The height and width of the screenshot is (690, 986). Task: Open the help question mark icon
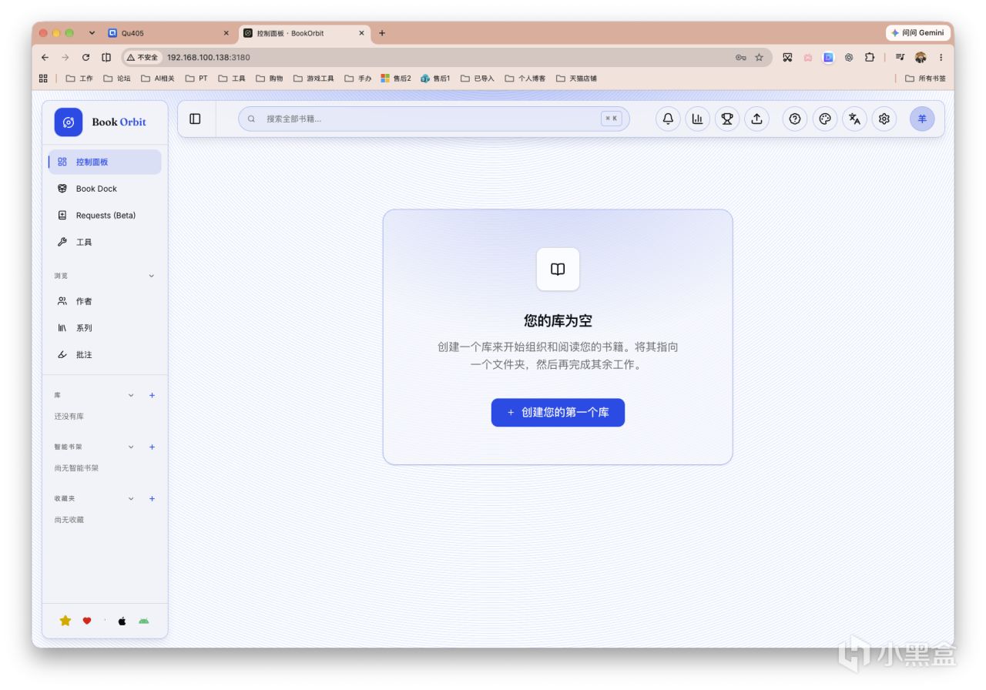click(795, 119)
